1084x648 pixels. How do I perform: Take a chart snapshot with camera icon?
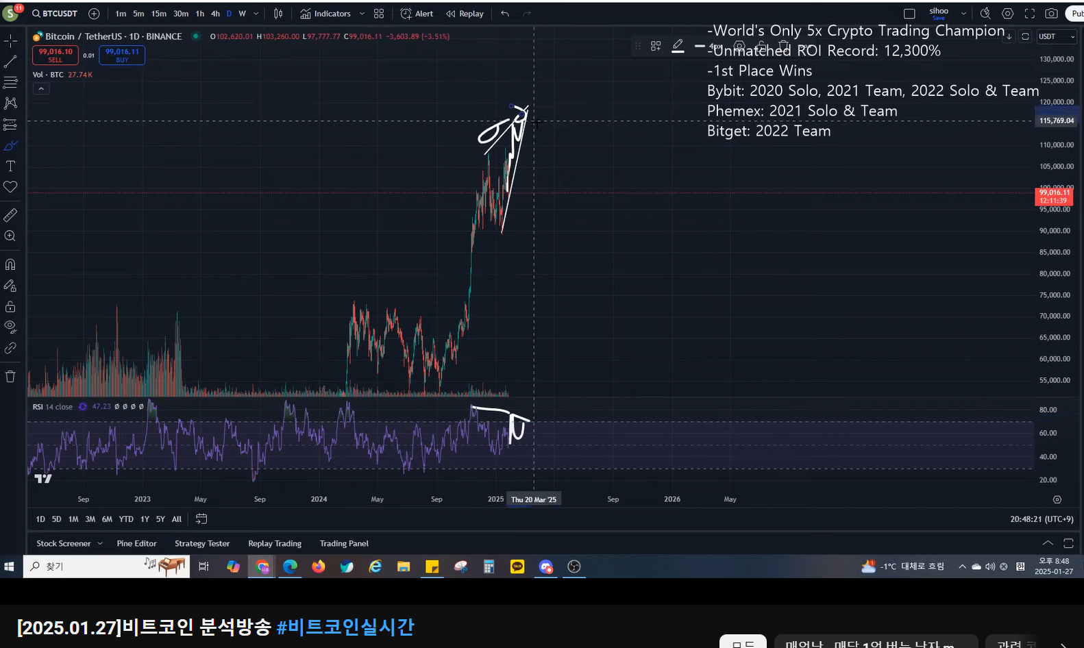point(1051,14)
